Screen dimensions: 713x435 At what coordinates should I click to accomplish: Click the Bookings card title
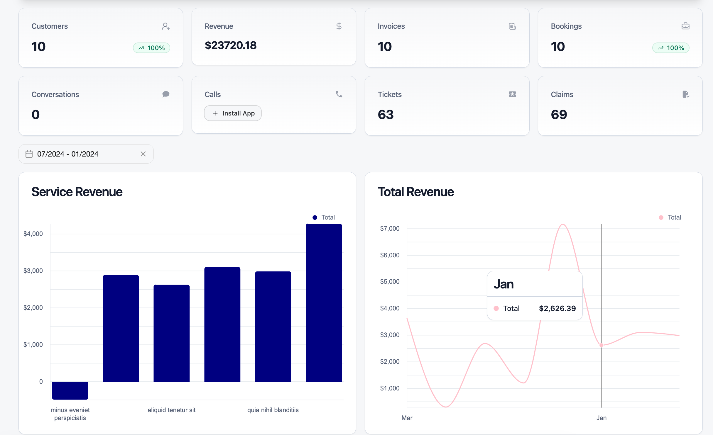tap(566, 26)
